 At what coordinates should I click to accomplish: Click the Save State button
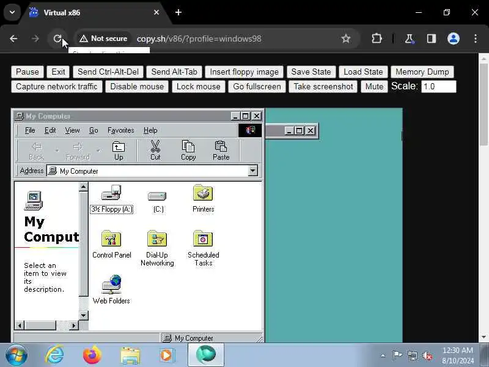tap(311, 72)
